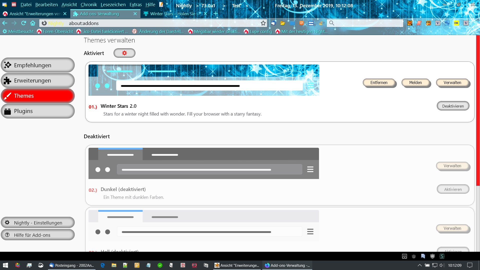
Task: Click the open folder toolbar icon
Action: click(x=282, y=23)
